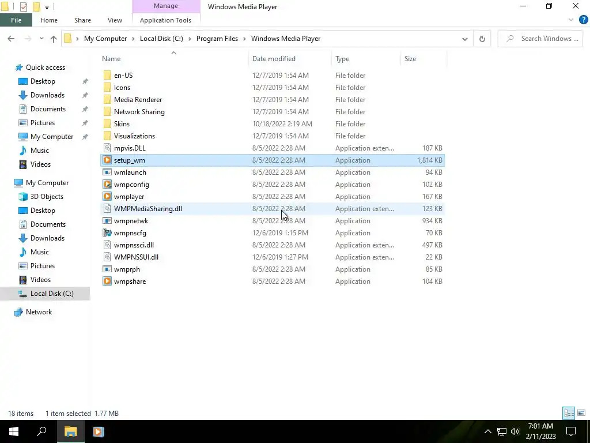Show hidden system tray icons
Image resolution: width=590 pixels, height=443 pixels.
pyautogui.click(x=487, y=431)
